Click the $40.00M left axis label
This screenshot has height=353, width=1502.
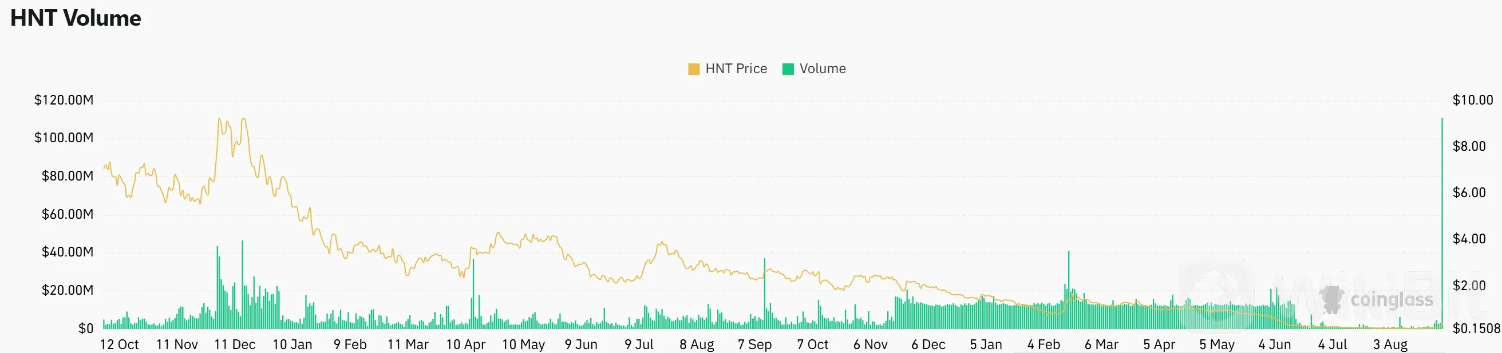pyautogui.click(x=67, y=252)
